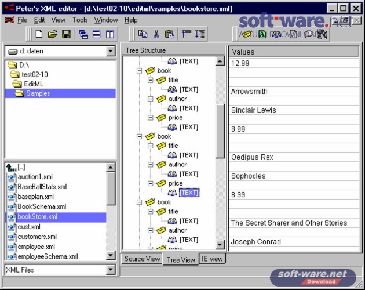Click the tag icon of the author node above Sophocles
The height and width of the screenshot is (290, 365).
pos(161,165)
